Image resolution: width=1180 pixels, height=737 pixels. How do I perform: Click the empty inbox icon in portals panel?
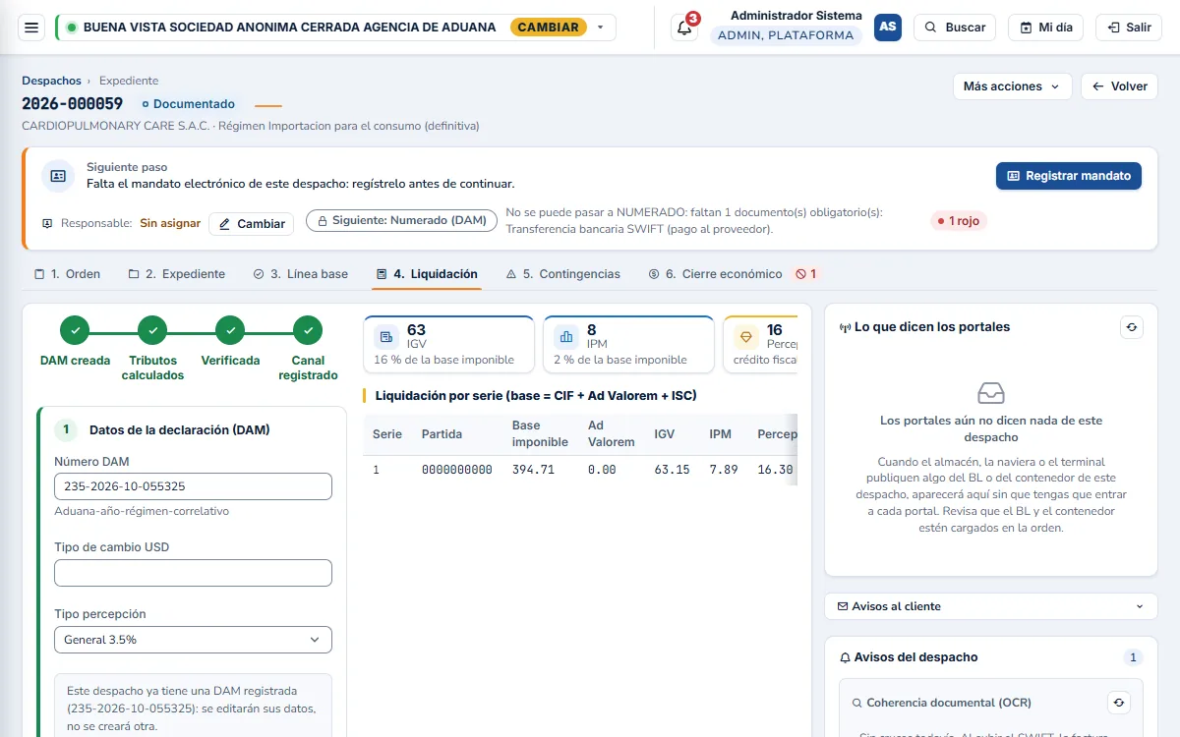pyautogui.click(x=991, y=393)
